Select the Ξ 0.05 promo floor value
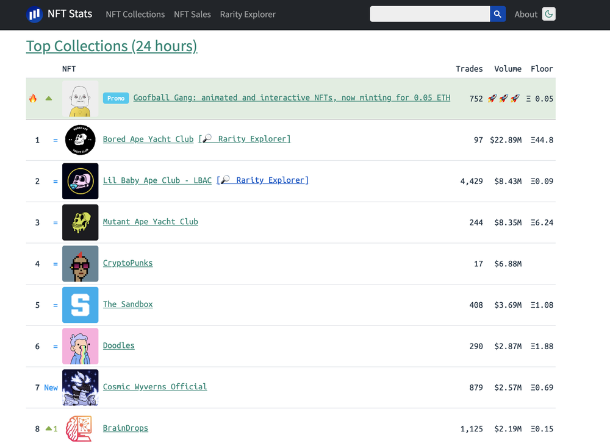This screenshot has height=446, width=610. pyautogui.click(x=540, y=99)
